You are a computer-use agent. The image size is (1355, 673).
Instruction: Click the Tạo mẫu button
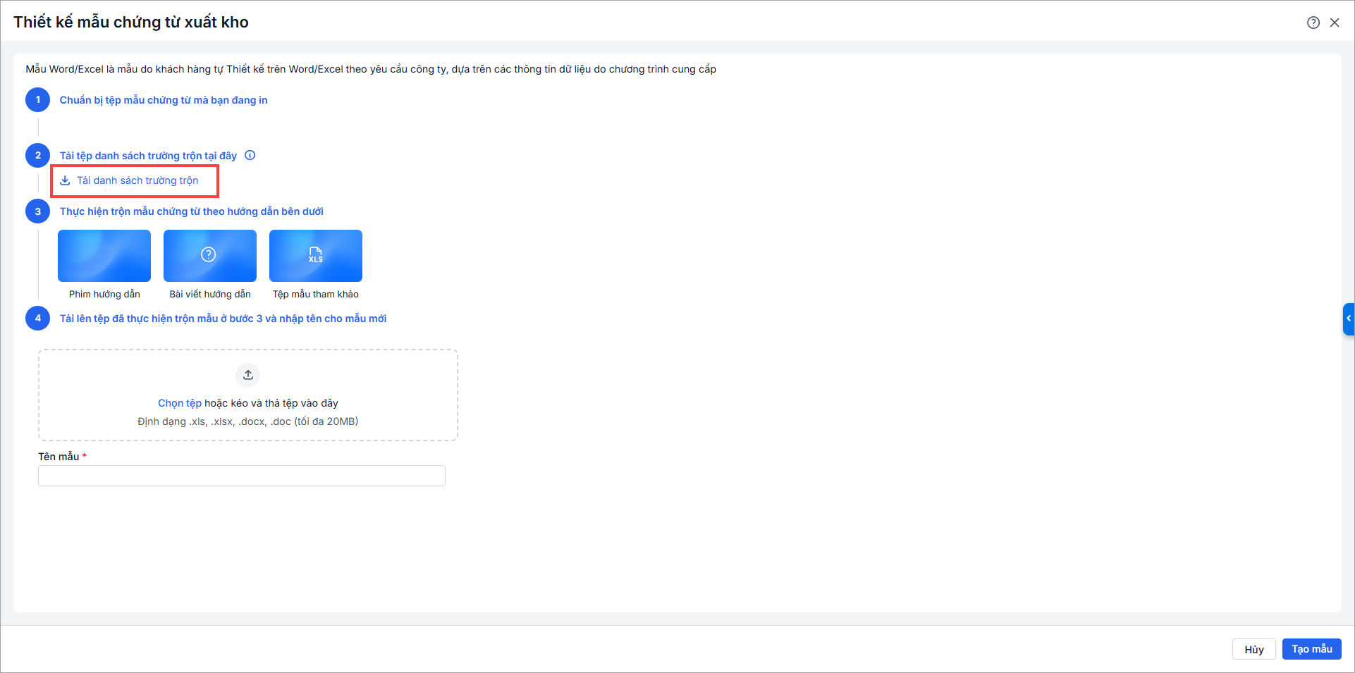coord(1311,649)
